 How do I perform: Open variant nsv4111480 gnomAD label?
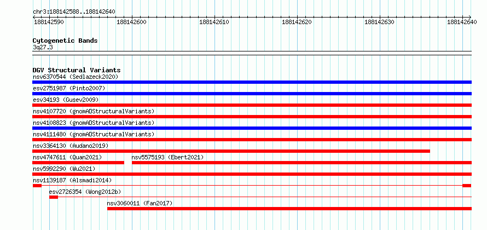(94, 134)
